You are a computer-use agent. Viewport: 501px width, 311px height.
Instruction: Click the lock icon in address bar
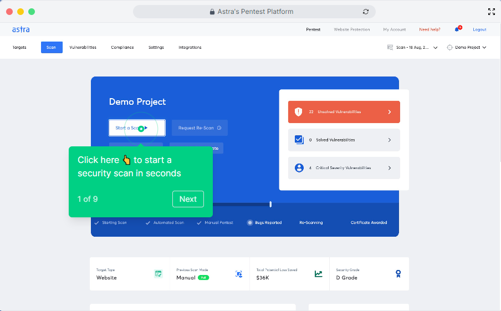pos(212,12)
